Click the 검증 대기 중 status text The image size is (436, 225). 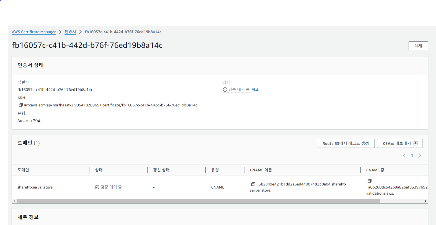pos(239,90)
